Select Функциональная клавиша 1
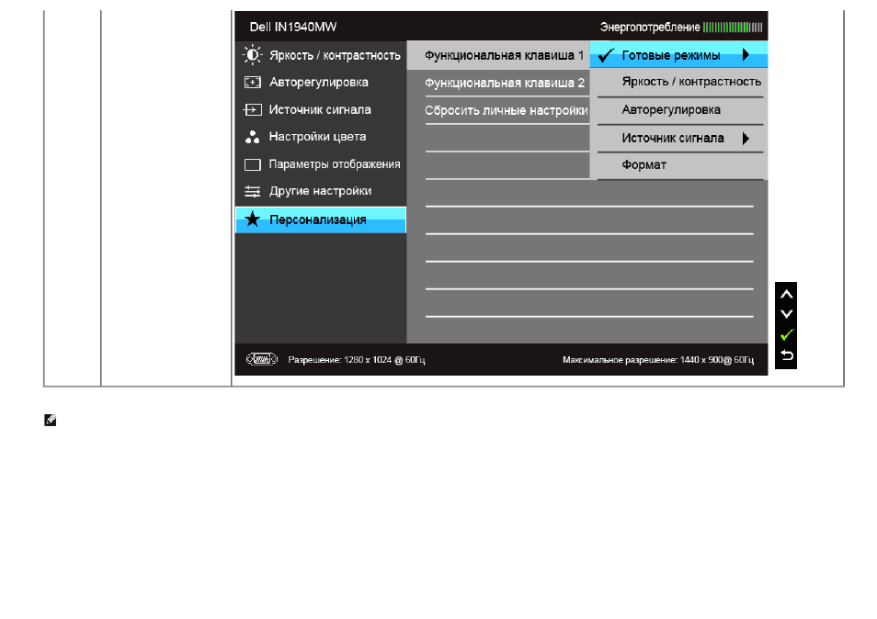Image resolution: width=877 pixels, height=619 pixels. [x=498, y=55]
